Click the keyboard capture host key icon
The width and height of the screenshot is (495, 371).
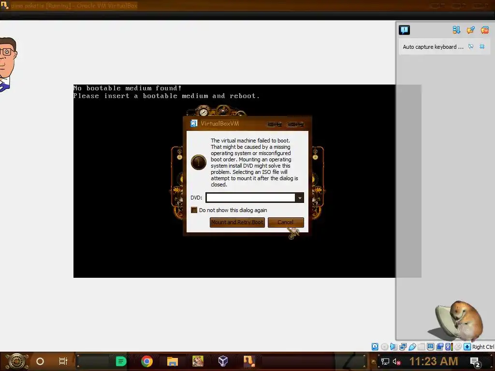(467, 347)
